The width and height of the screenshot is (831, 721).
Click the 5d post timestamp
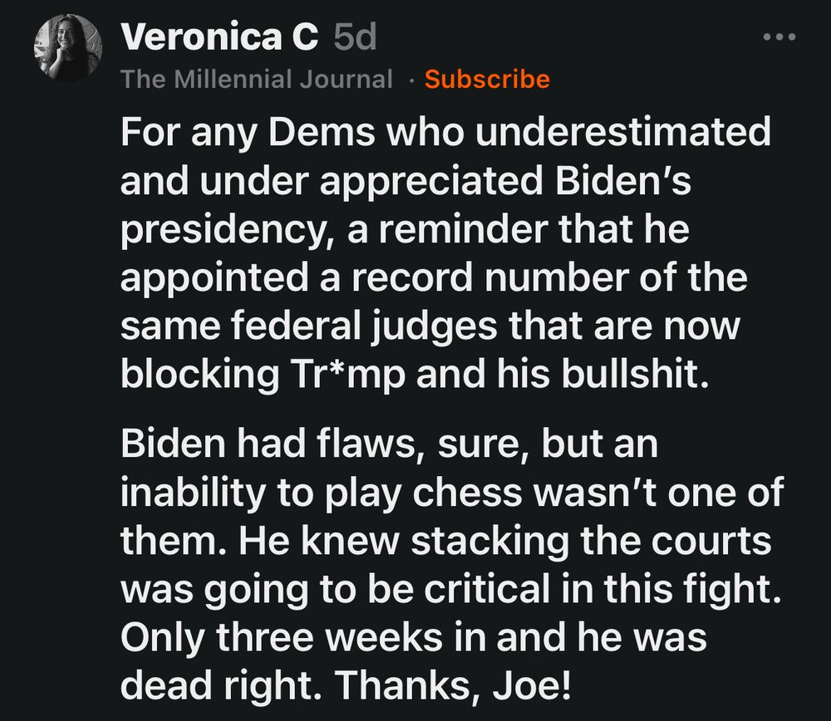[354, 37]
